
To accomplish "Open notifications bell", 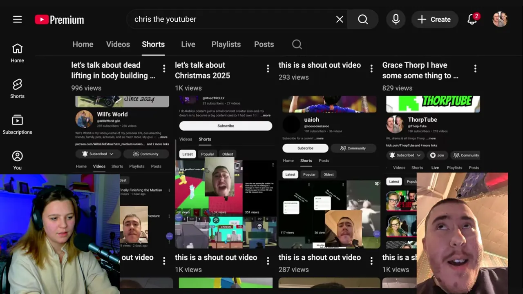I will pos(473,19).
